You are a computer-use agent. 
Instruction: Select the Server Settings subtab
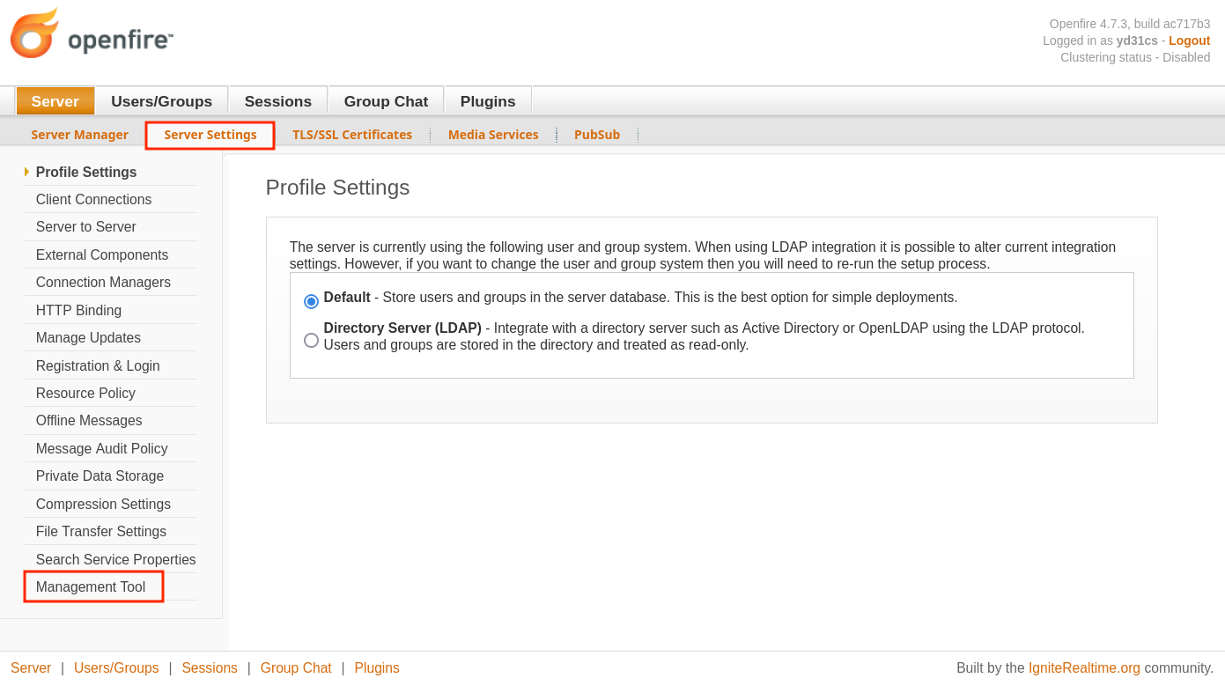point(210,135)
